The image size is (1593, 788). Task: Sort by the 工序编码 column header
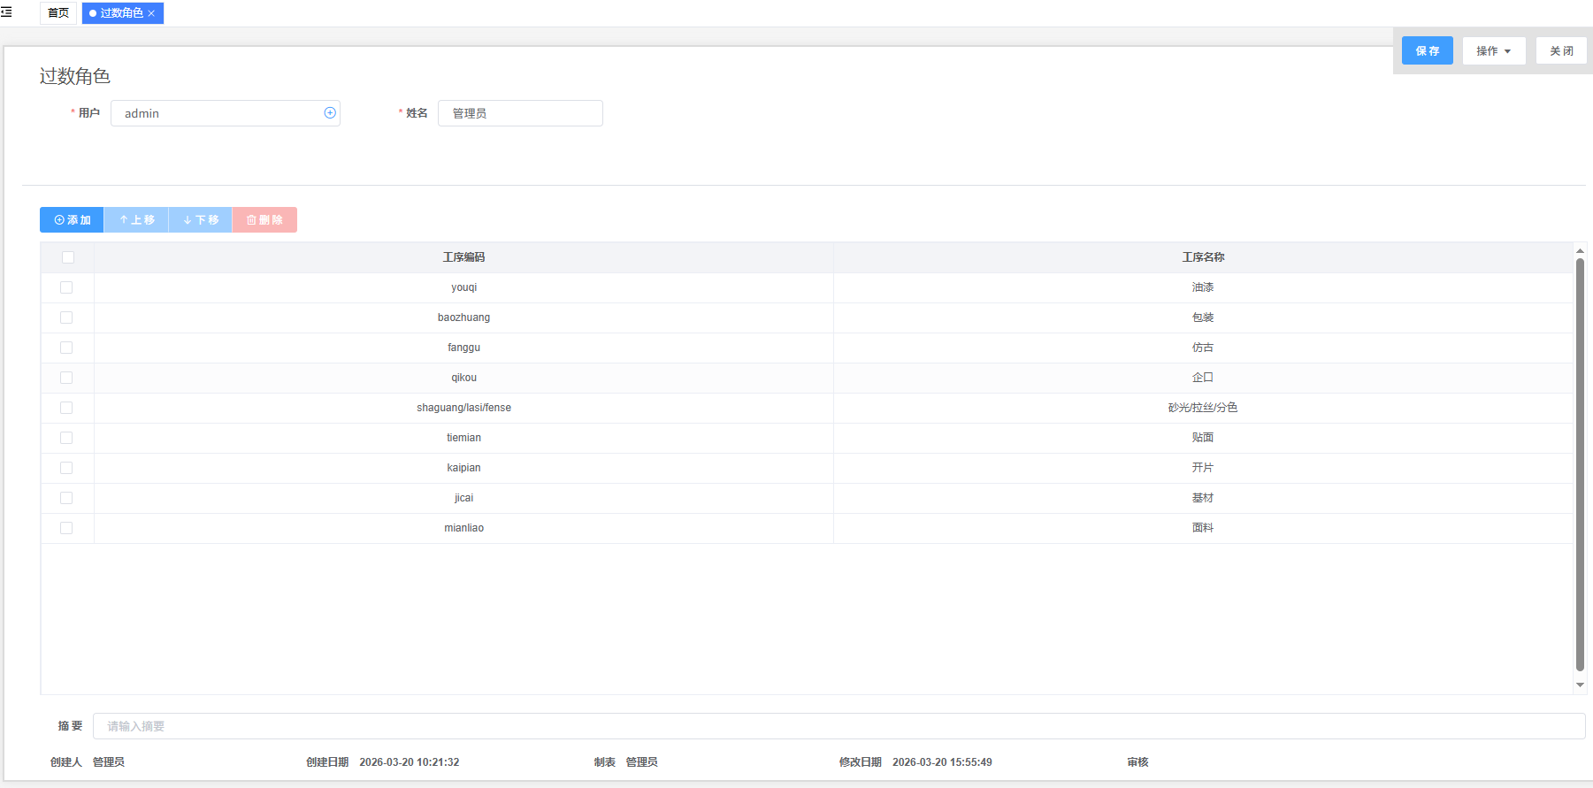point(463,257)
